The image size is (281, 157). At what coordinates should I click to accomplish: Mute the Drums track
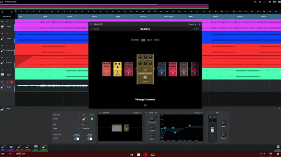pyautogui.click(x=2, y=22)
